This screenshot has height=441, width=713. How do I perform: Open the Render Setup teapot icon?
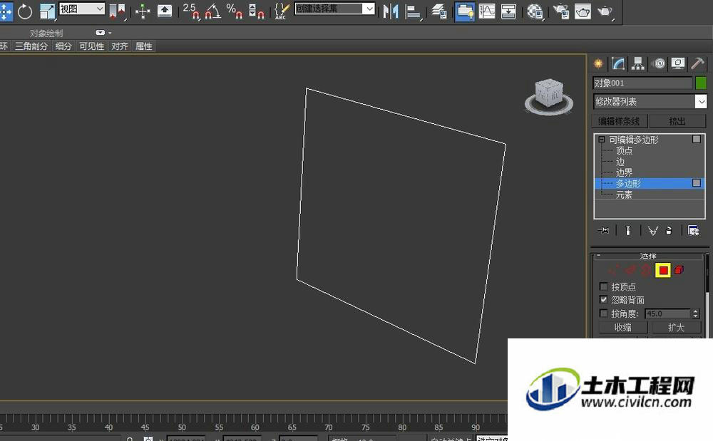coord(561,11)
